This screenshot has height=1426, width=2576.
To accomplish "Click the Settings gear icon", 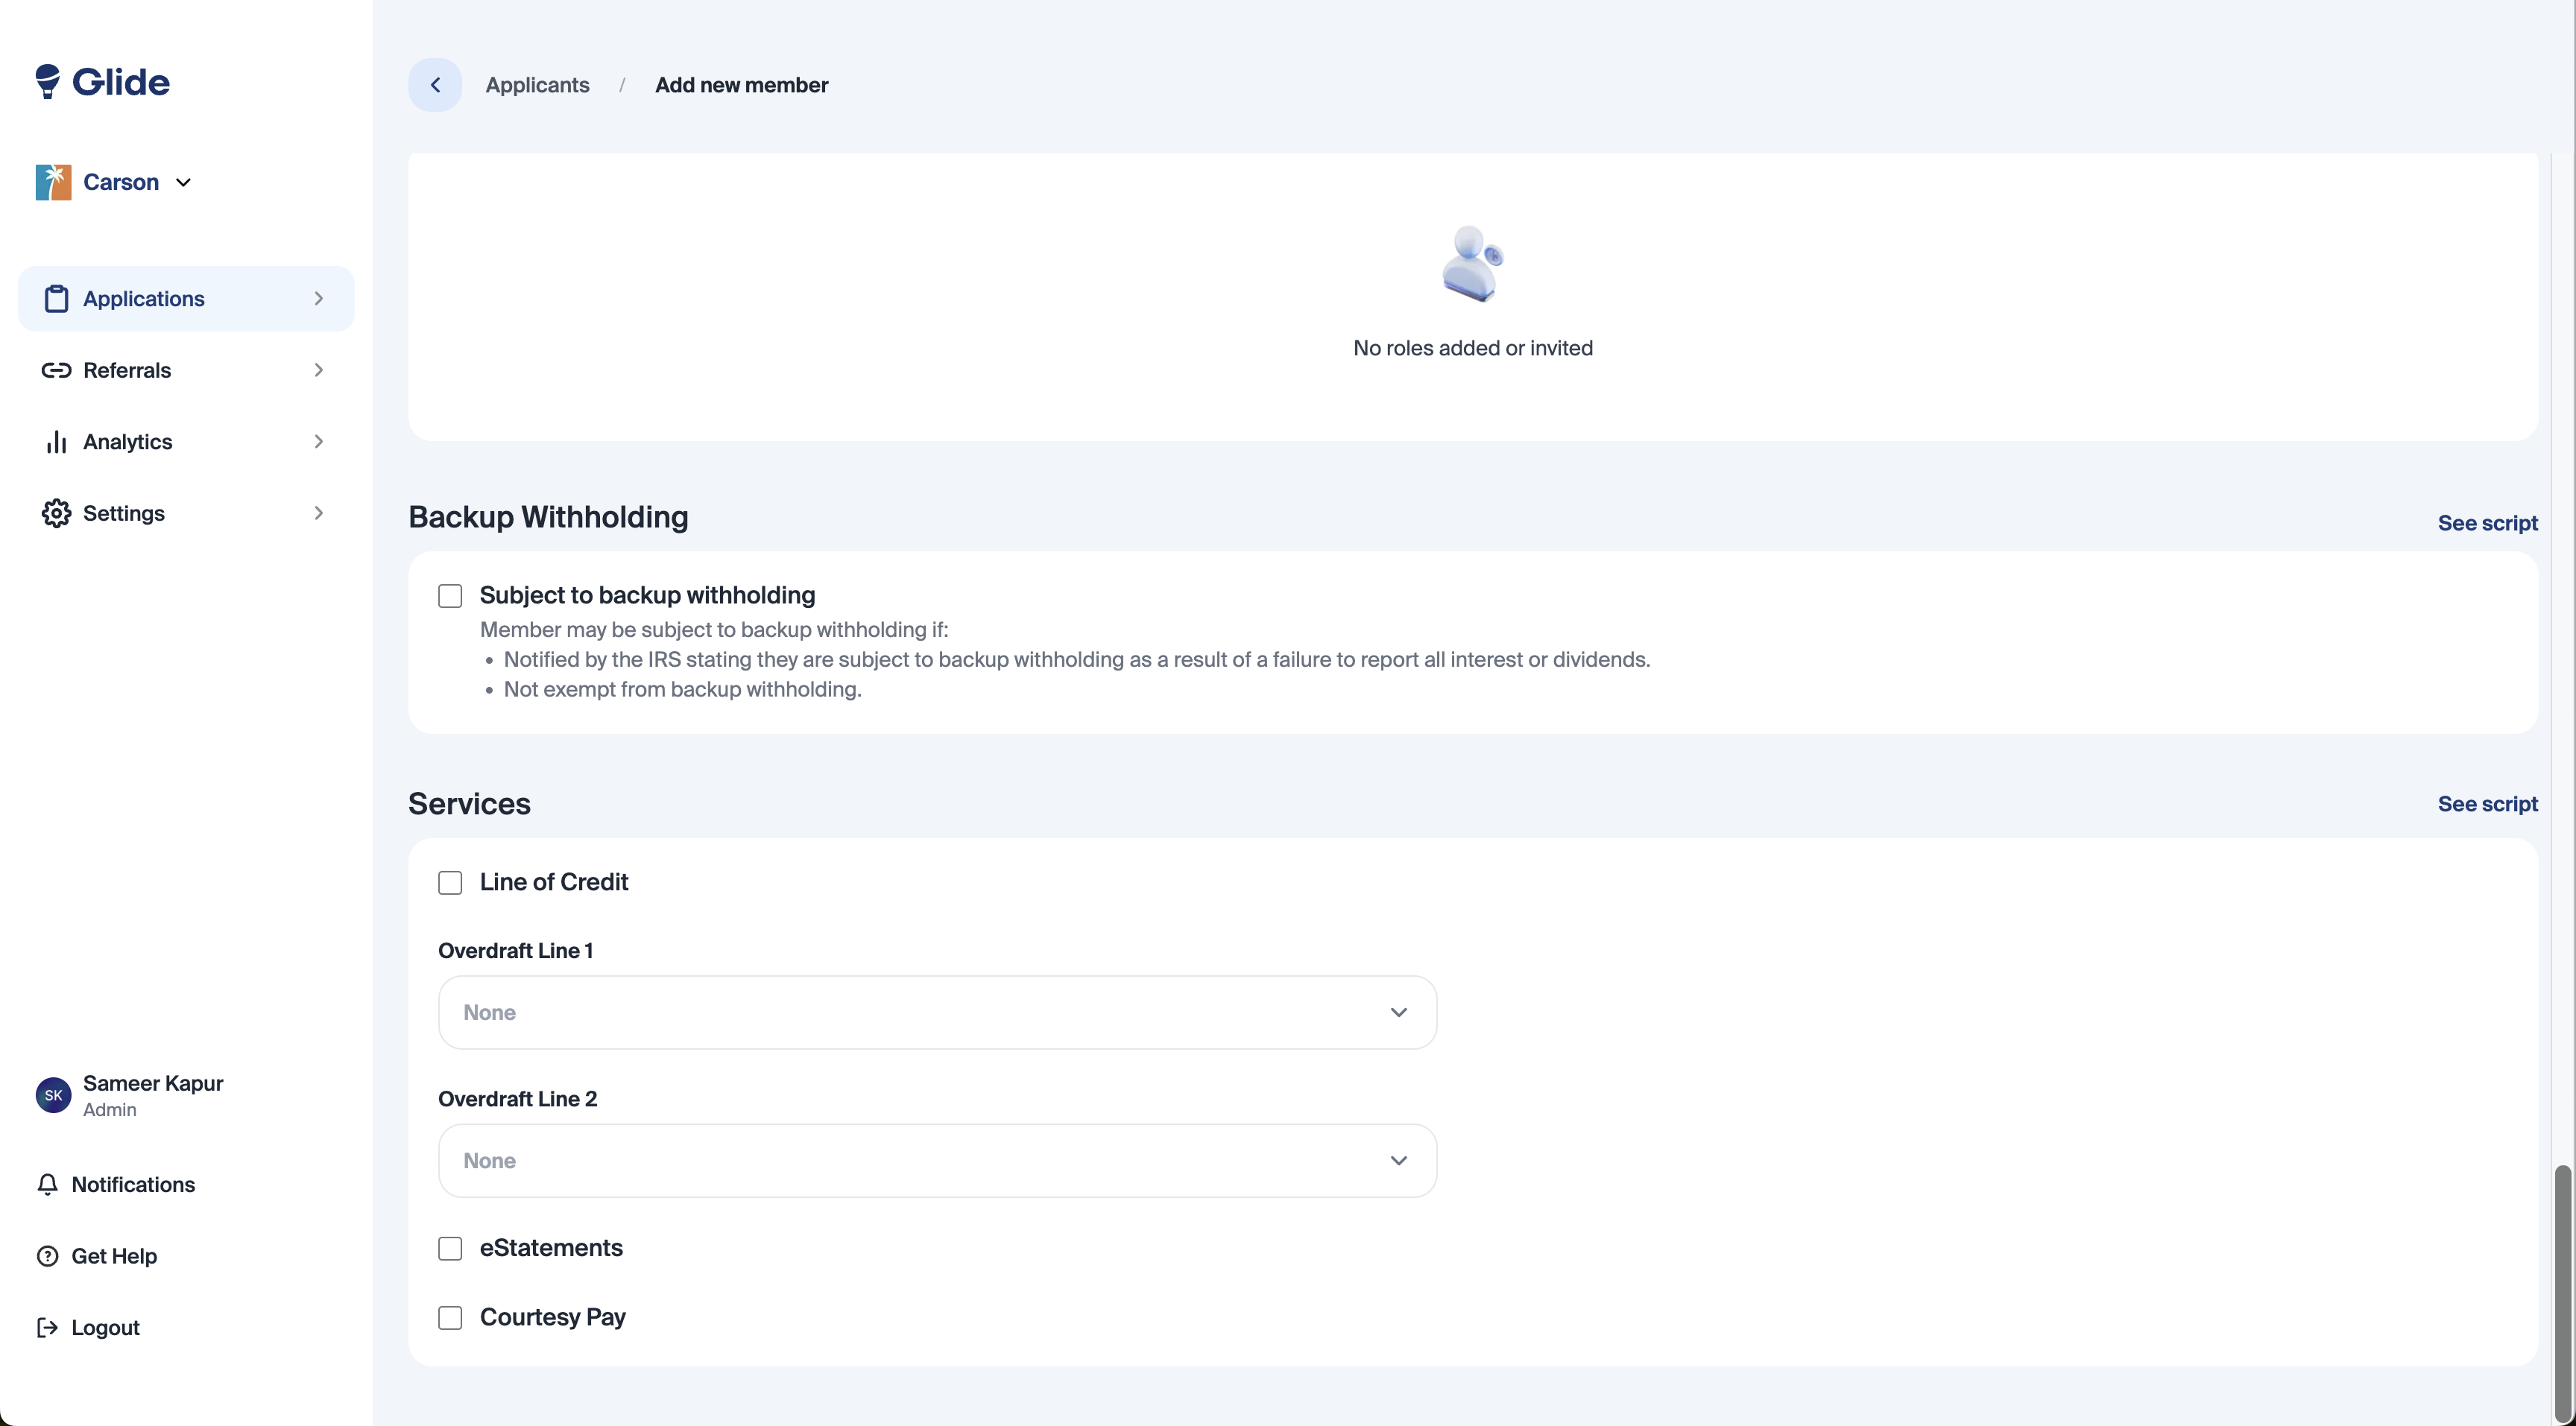I will pyautogui.click(x=56, y=513).
